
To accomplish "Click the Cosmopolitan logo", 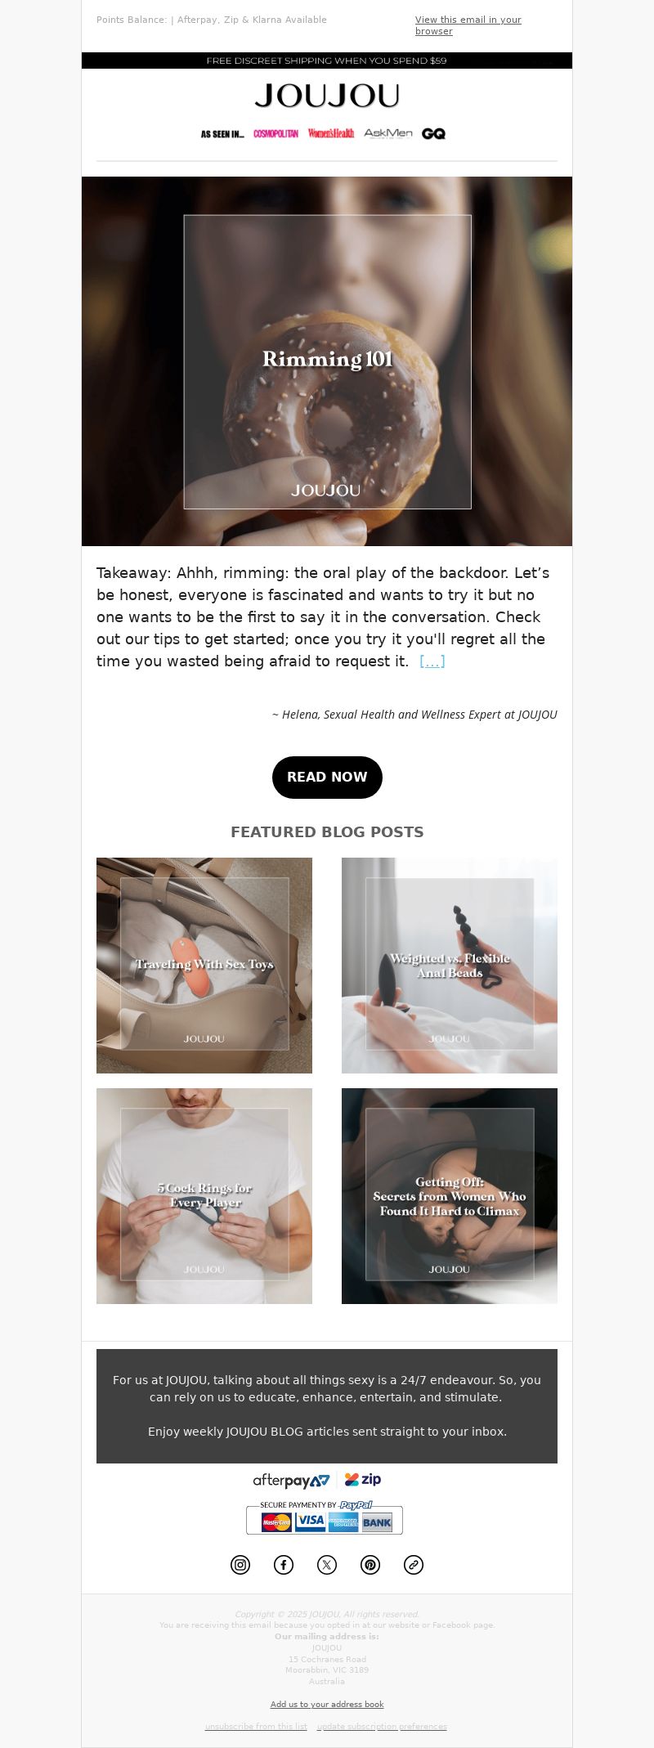I will (x=275, y=133).
